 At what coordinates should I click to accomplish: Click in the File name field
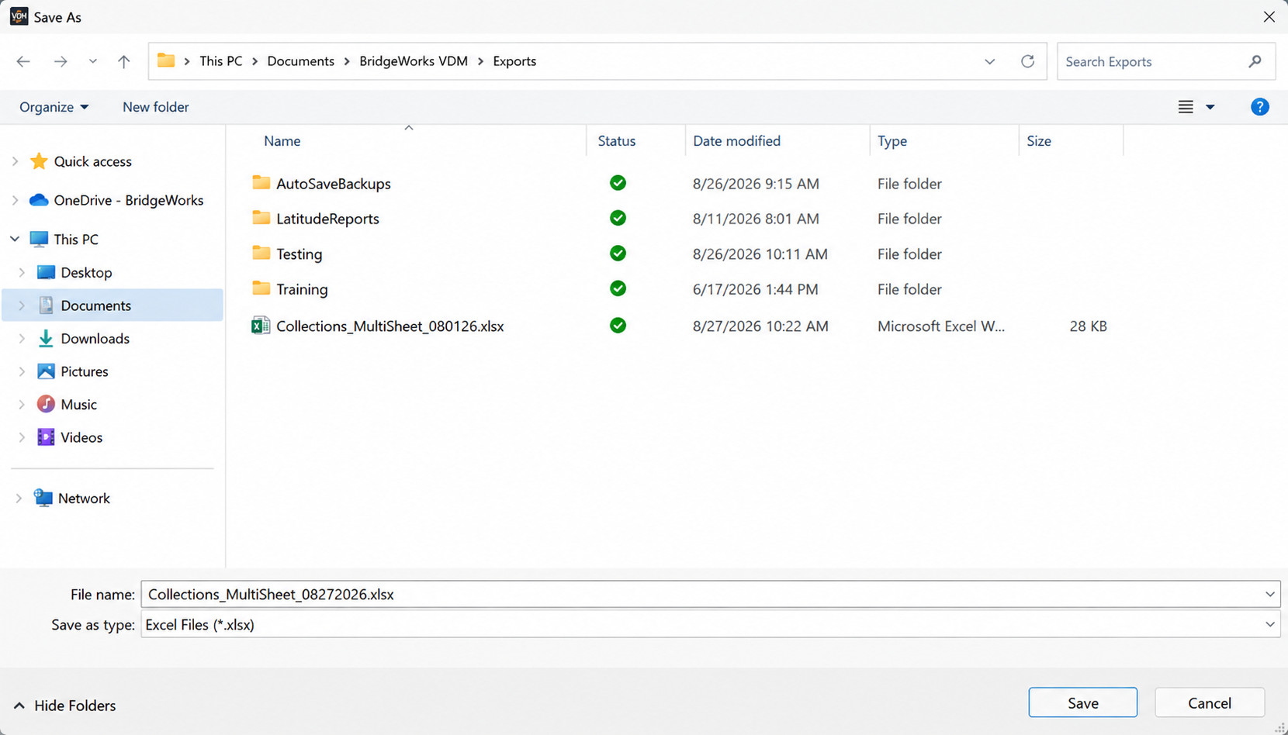[710, 594]
